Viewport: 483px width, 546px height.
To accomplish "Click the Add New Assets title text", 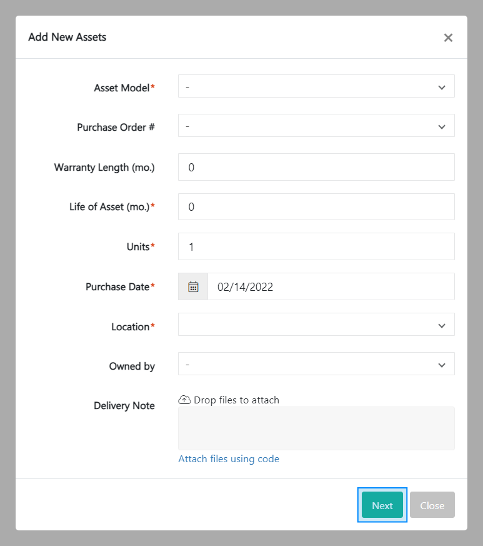I will coord(67,37).
